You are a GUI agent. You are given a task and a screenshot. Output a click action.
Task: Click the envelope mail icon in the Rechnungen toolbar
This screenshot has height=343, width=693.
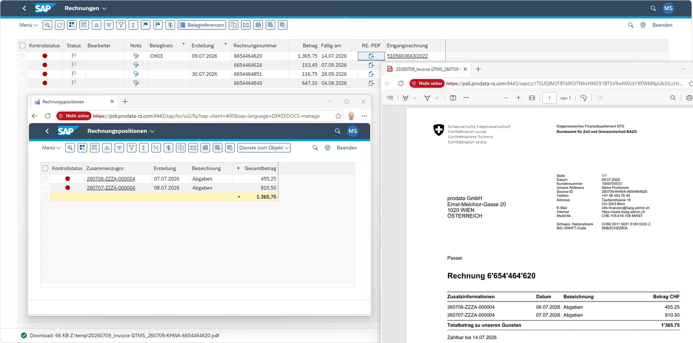pos(246,25)
